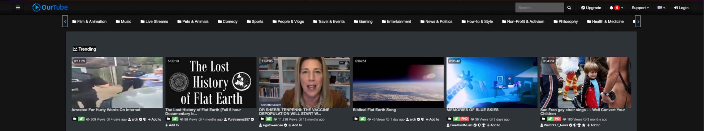Click the search magnifier button
This screenshot has width=704, height=131.
(569, 8)
